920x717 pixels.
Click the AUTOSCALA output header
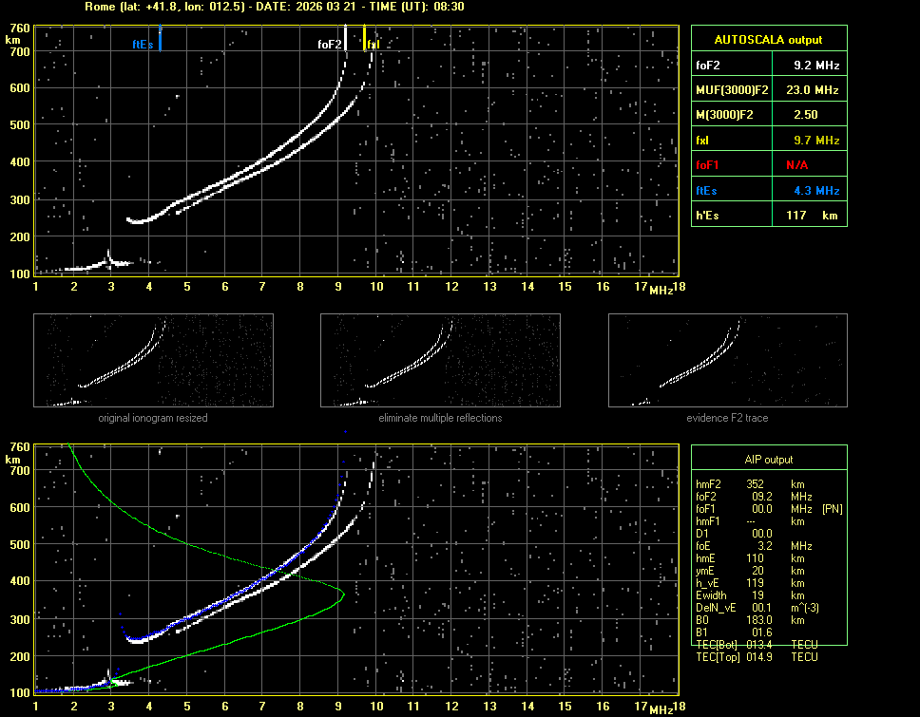tap(768, 40)
